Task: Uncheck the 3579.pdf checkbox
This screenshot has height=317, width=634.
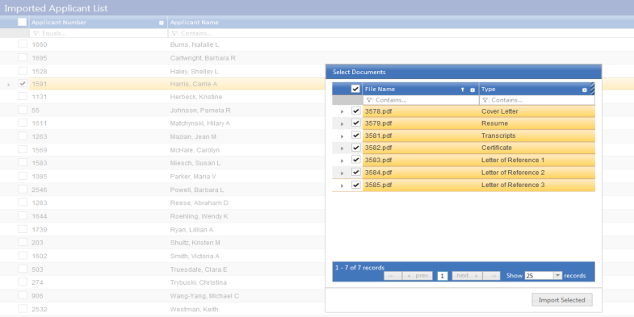Action: [356, 123]
